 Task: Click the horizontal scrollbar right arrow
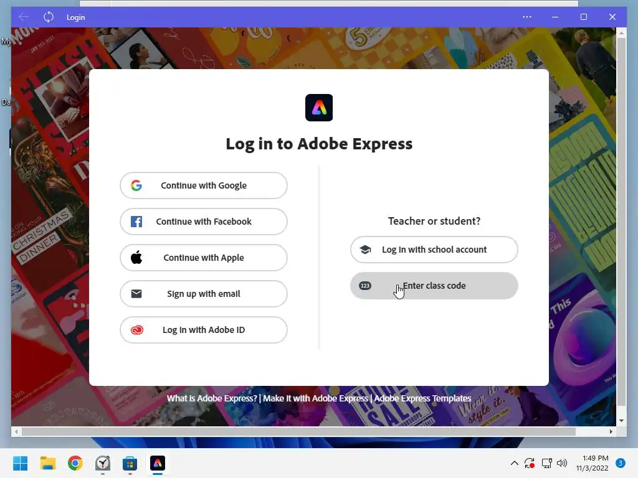(x=611, y=432)
